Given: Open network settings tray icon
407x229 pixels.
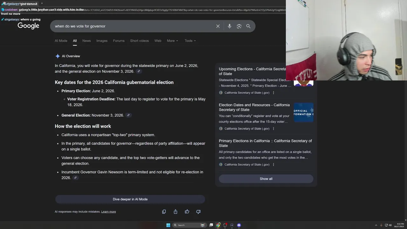Looking at the screenshot, I should coord(386,225).
